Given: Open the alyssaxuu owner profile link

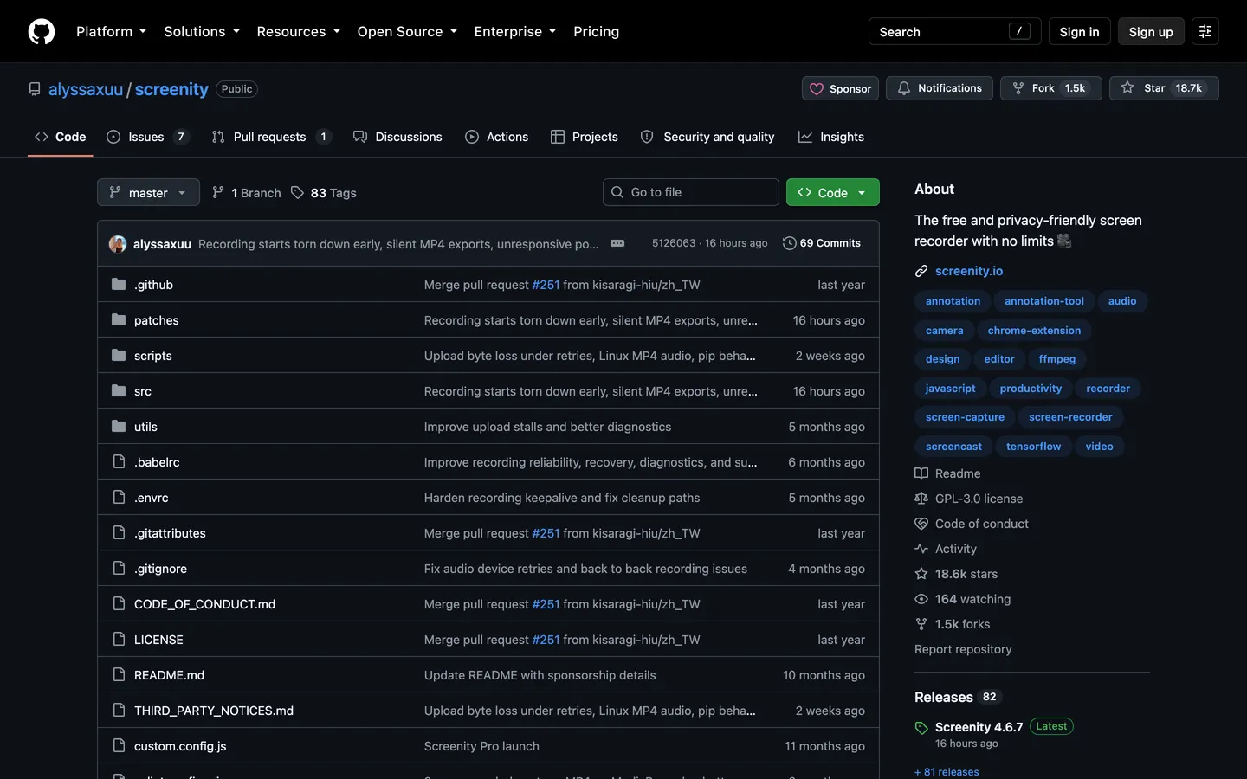Looking at the screenshot, I should [x=86, y=89].
